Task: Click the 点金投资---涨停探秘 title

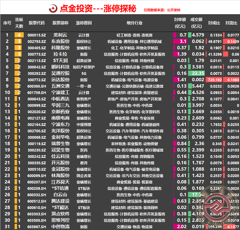Action: click(98, 9)
